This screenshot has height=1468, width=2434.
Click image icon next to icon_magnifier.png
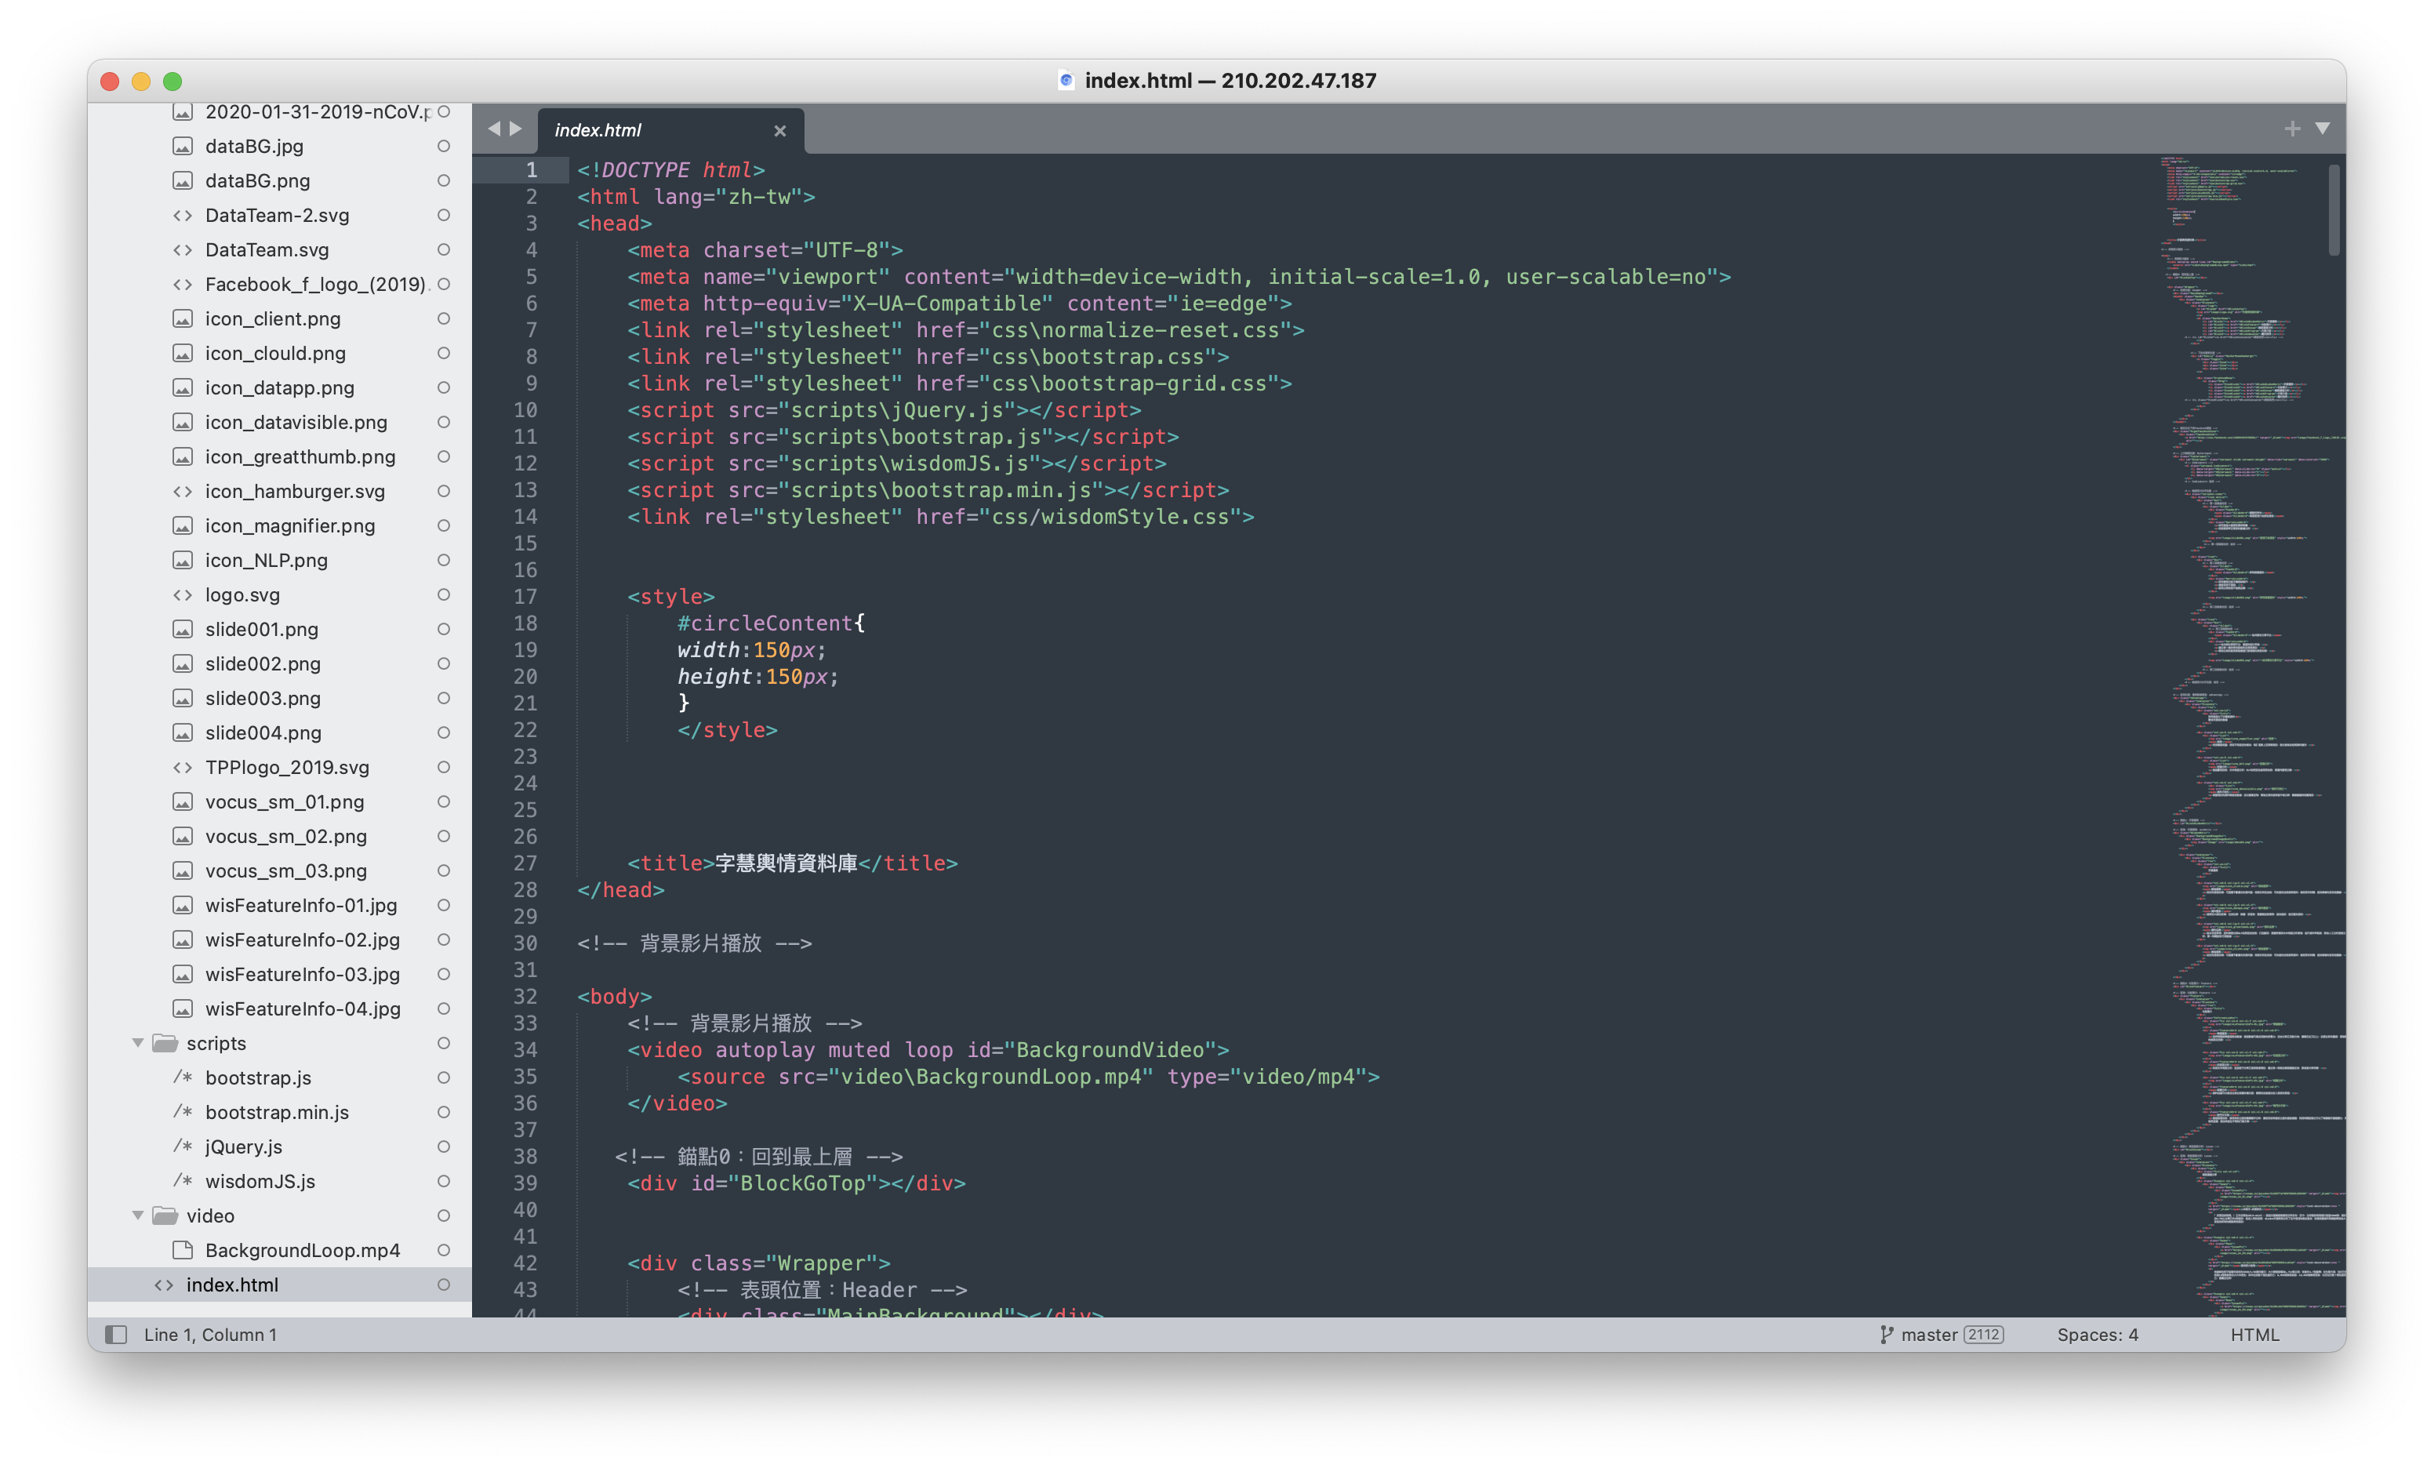(x=183, y=525)
